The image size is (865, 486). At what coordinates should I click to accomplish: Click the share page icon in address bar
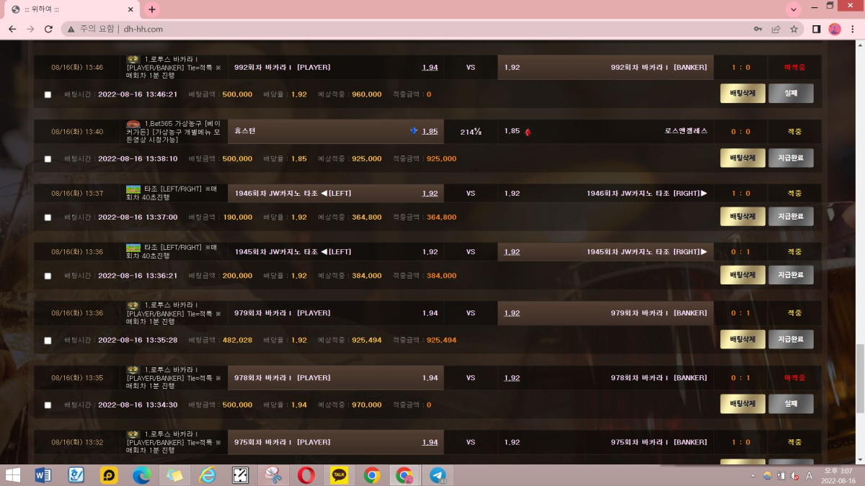point(776,29)
